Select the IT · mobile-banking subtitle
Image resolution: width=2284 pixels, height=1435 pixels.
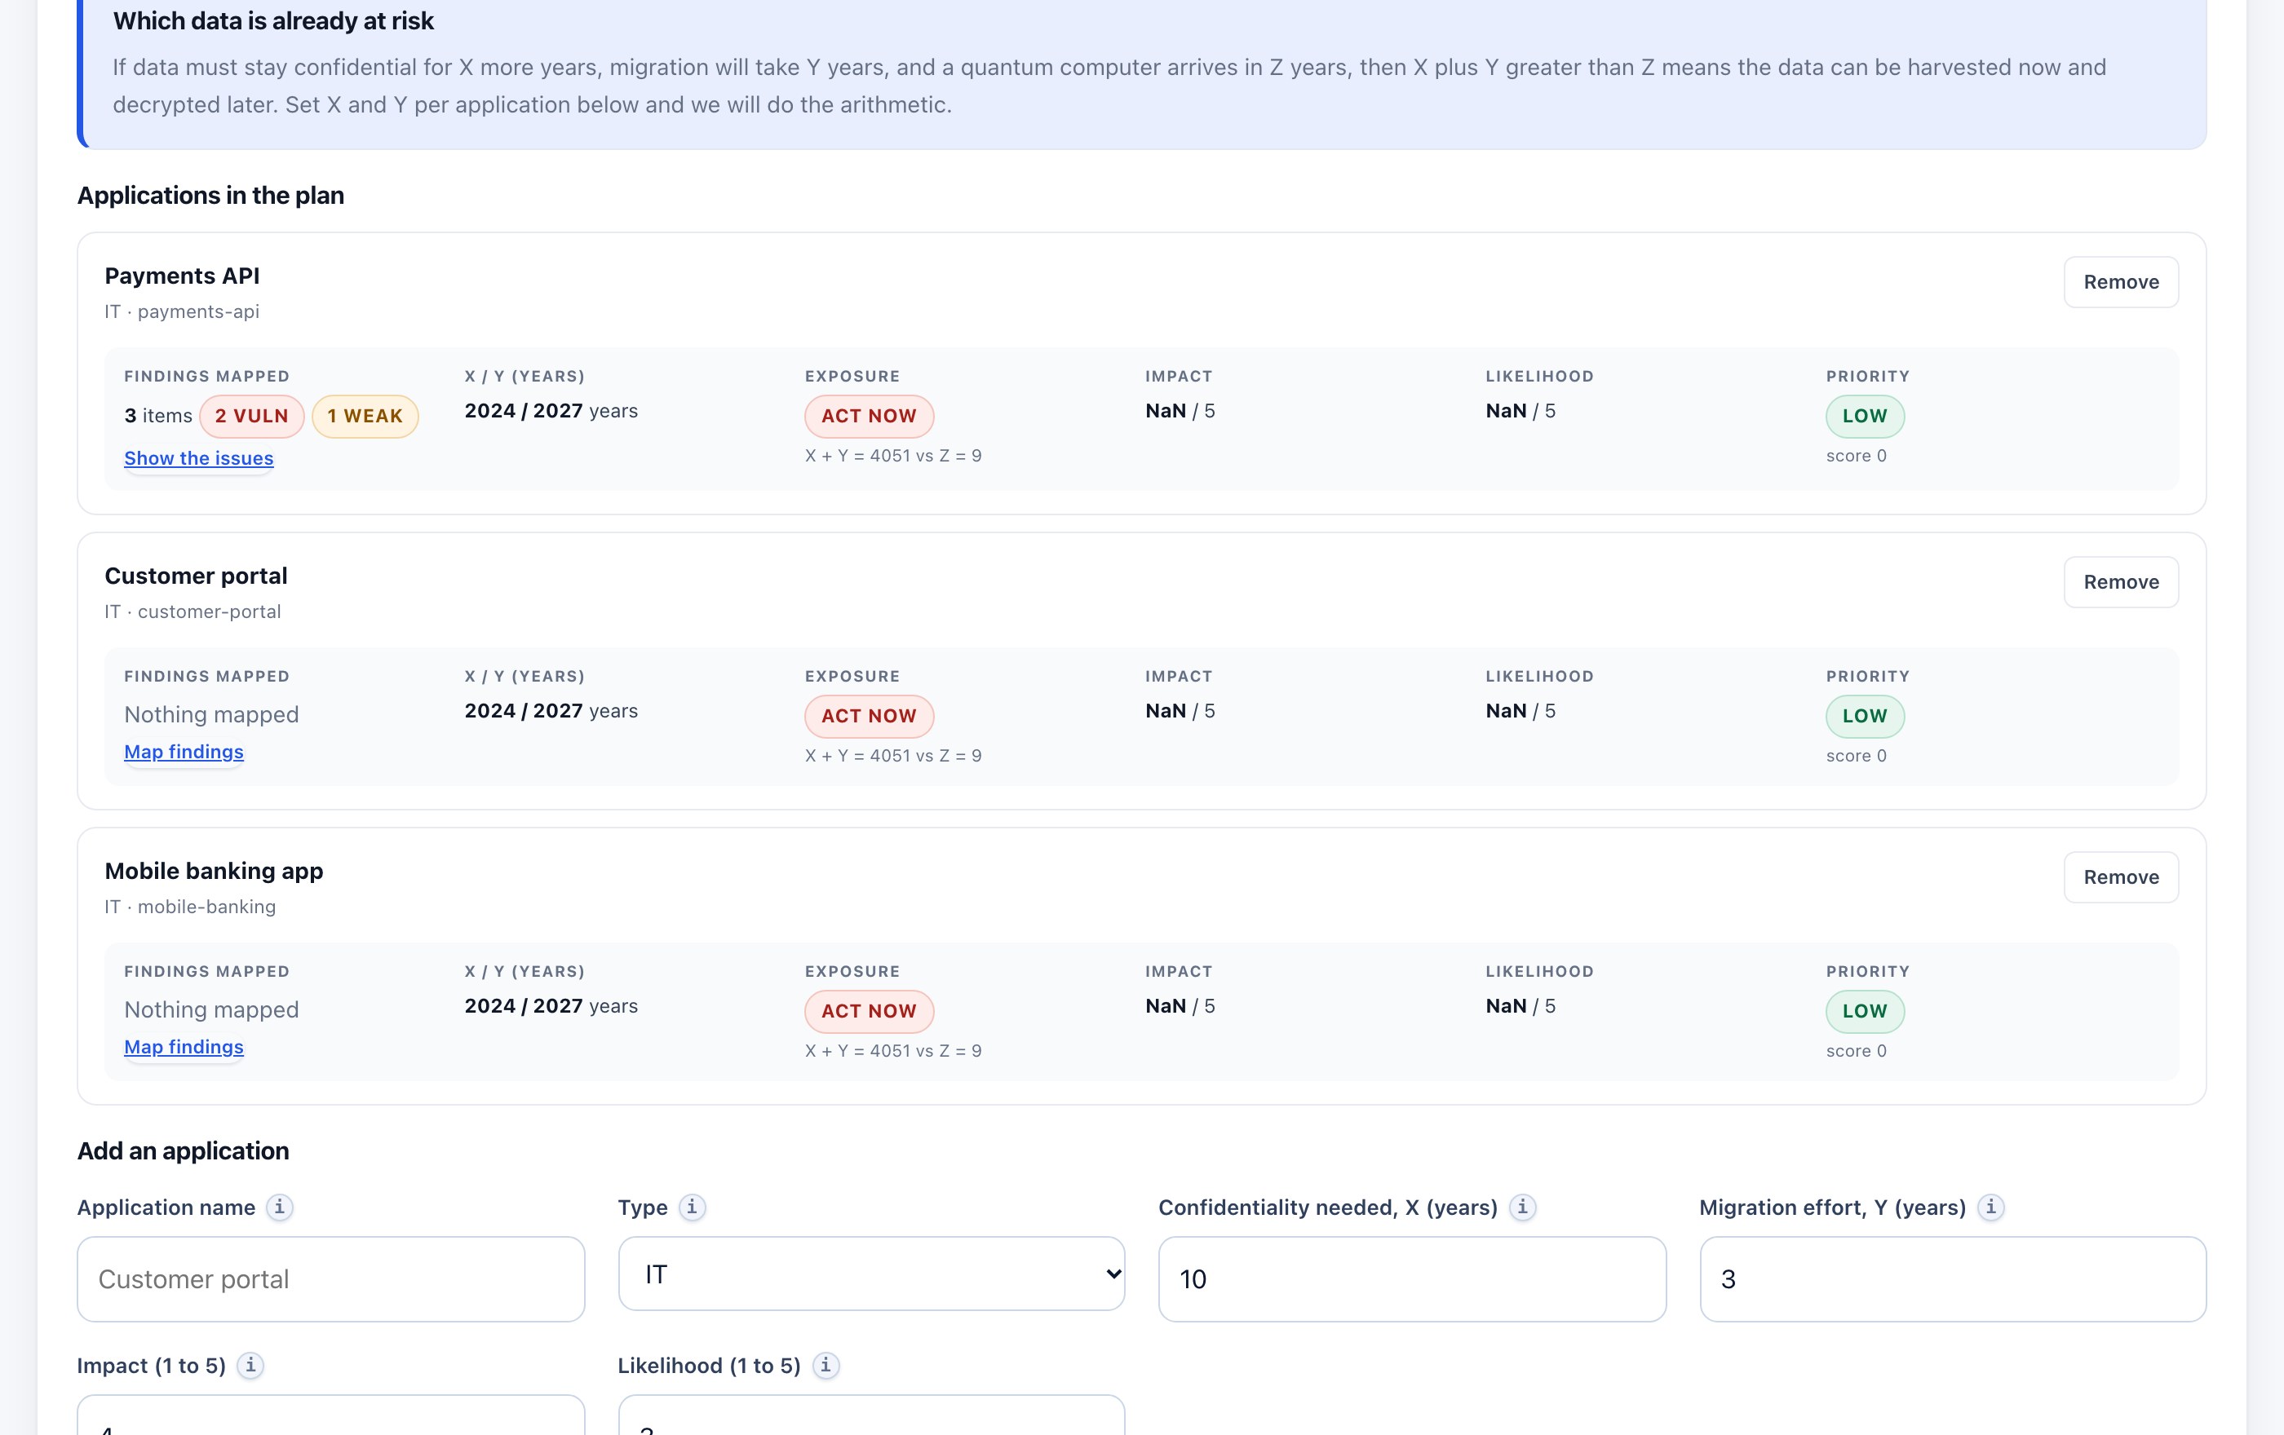point(191,906)
